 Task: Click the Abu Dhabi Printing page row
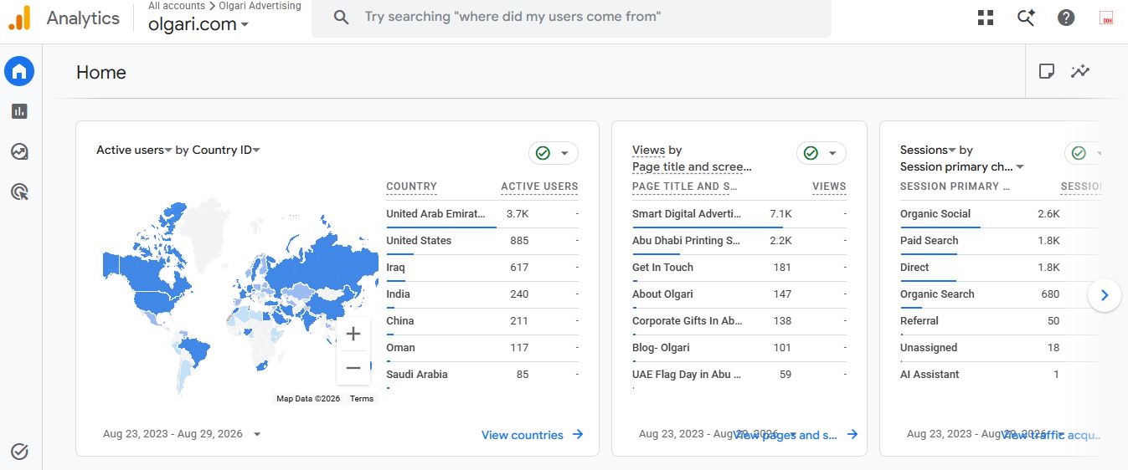[x=739, y=241]
